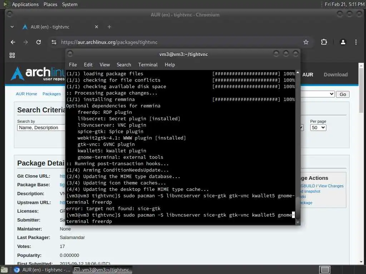Click show desktop icon in bottom panel
This screenshot has width=366, height=274.
coord(4,270)
